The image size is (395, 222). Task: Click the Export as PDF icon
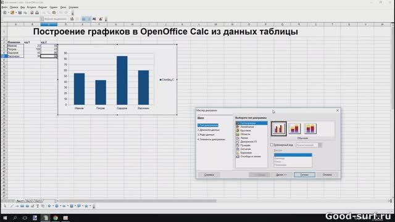(x=31, y=12)
